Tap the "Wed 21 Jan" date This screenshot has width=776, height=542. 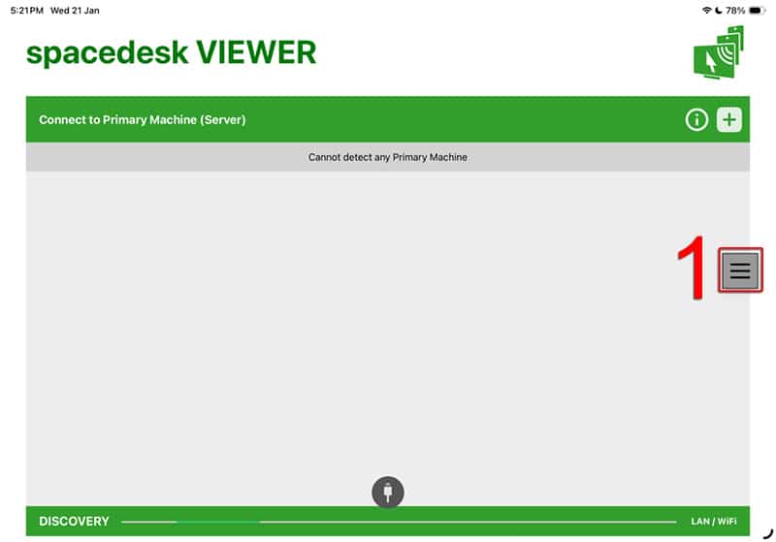click(75, 10)
